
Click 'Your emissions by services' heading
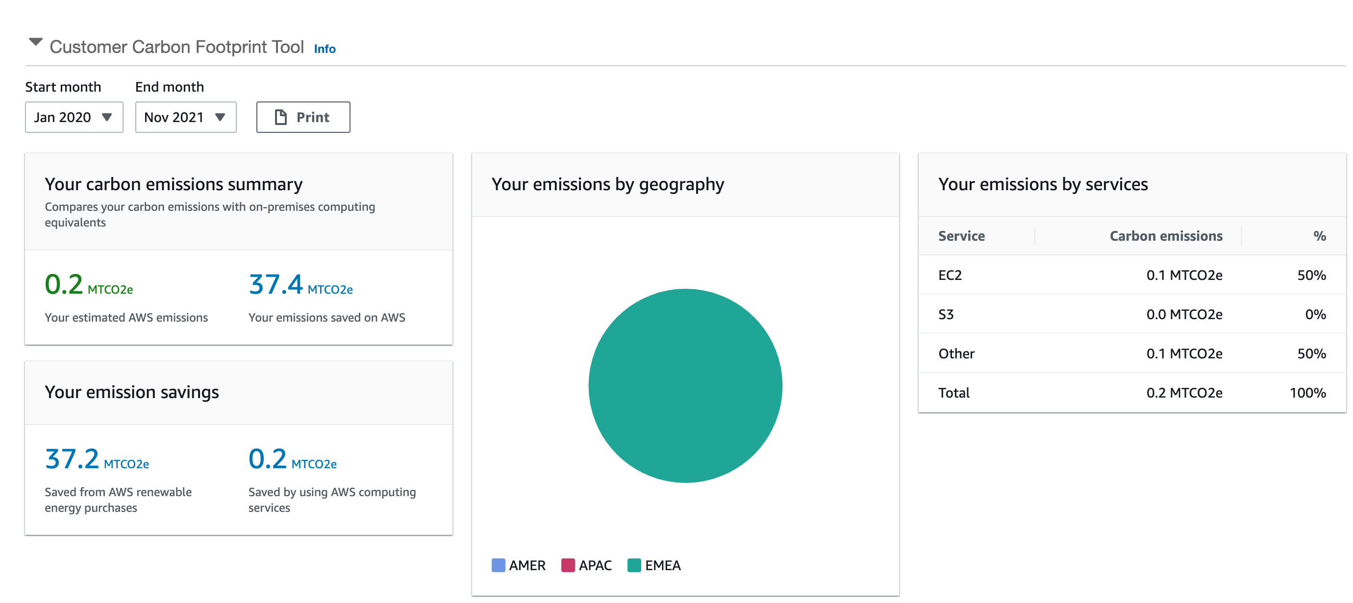(1043, 184)
